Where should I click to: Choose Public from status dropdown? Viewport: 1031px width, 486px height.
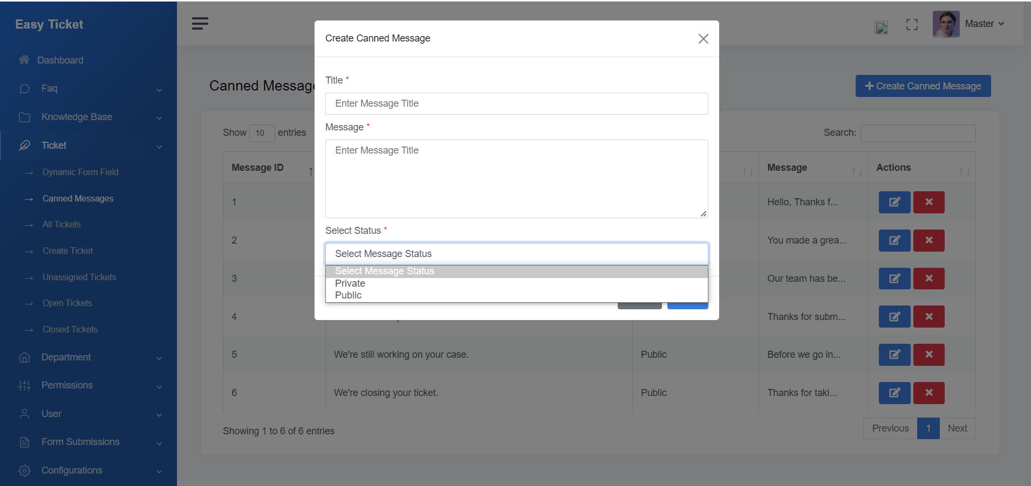pyautogui.click(x=349, y=295)
